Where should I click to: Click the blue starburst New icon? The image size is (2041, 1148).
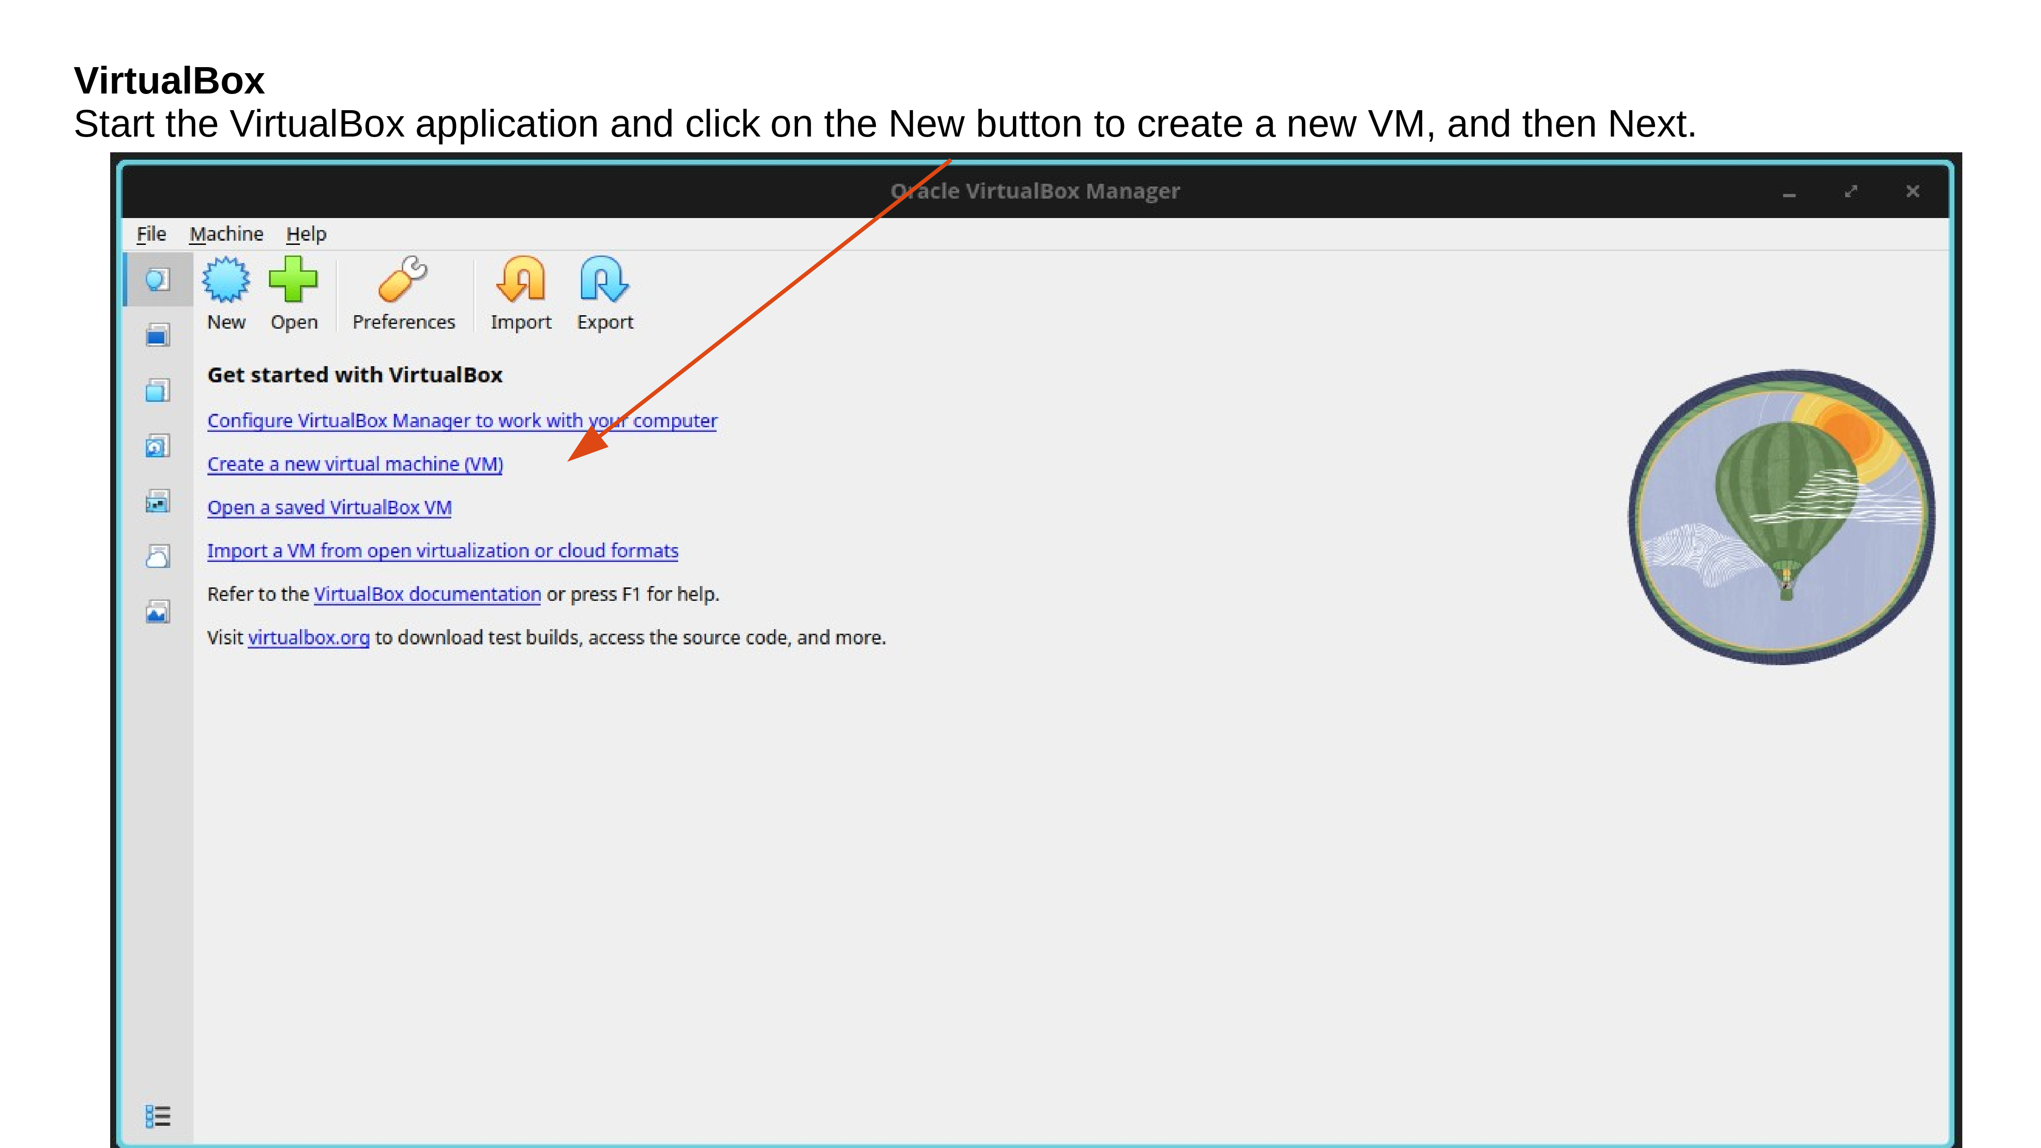[x=226, y=280]
